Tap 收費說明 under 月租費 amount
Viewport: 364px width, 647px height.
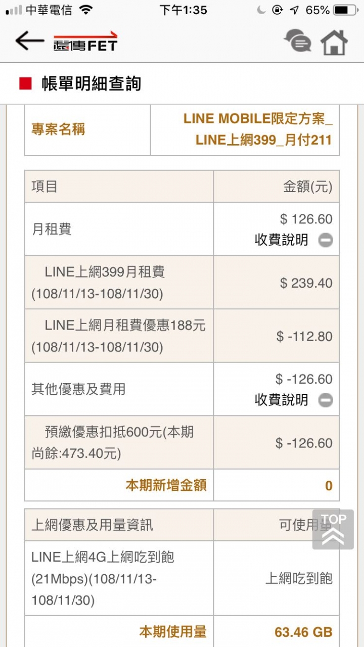click(x=282, y=240)
